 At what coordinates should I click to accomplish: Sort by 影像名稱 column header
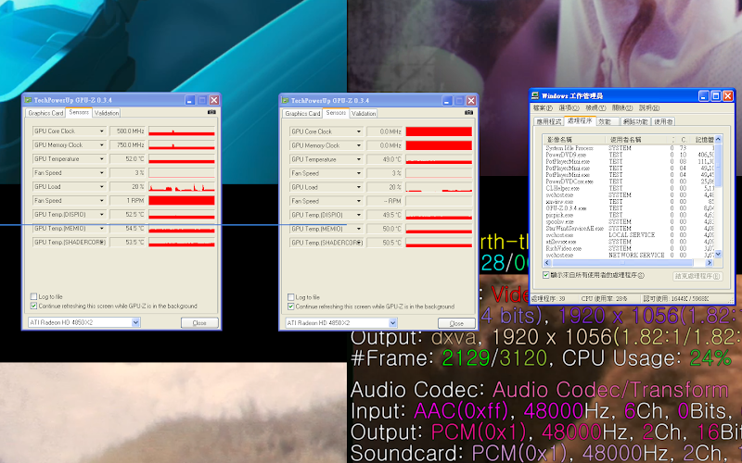click(x=574, y=140)
